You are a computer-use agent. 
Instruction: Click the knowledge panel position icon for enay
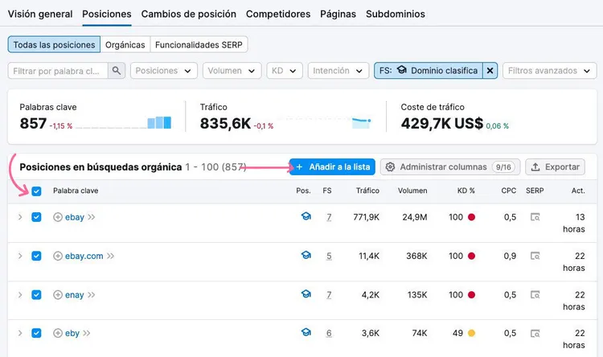(x=306, y=294)
